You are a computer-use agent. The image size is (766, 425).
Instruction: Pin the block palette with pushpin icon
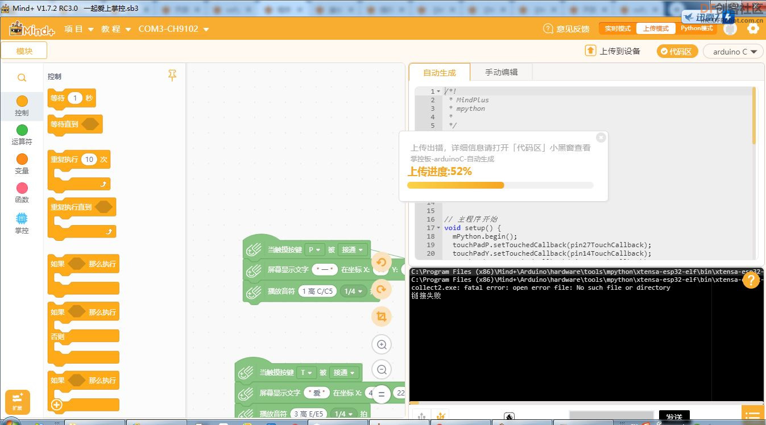[x=172, y=76]
